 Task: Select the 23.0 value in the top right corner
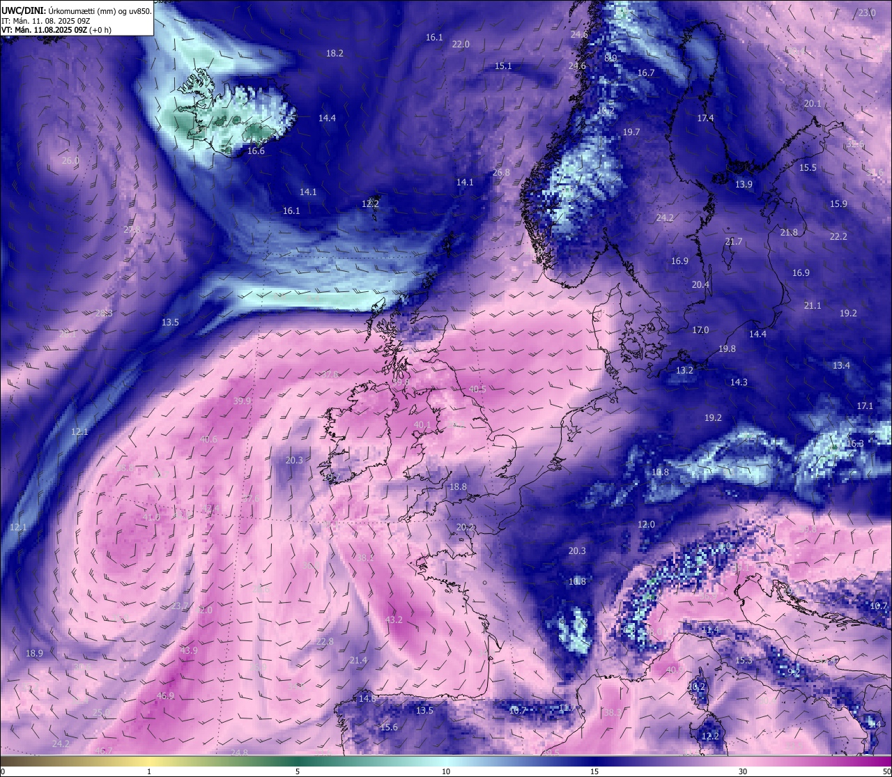[867, 13]
